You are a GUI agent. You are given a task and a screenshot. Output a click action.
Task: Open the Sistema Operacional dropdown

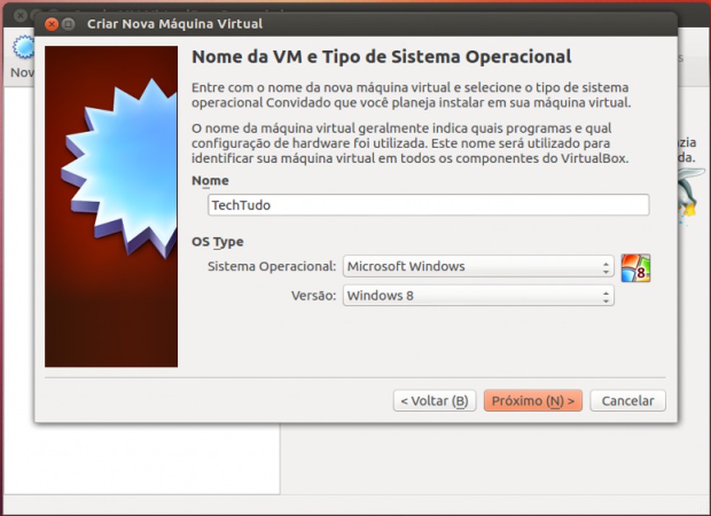click(x=478, y=266)
